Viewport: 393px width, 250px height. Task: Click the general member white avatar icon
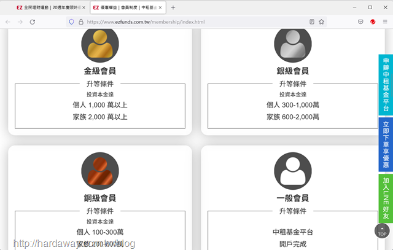click(x=293, y=171)
